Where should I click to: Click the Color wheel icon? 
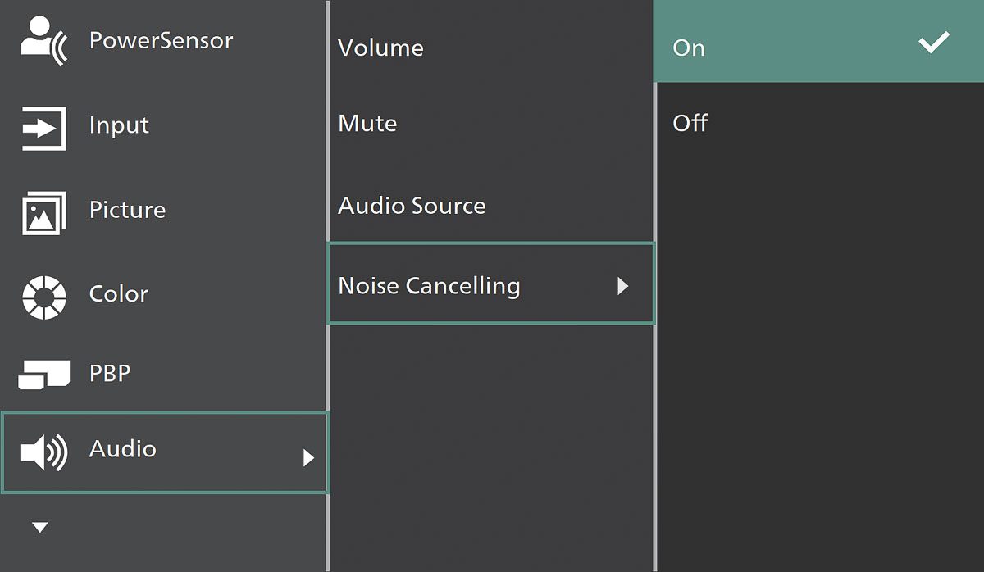[x=42, y=296]
